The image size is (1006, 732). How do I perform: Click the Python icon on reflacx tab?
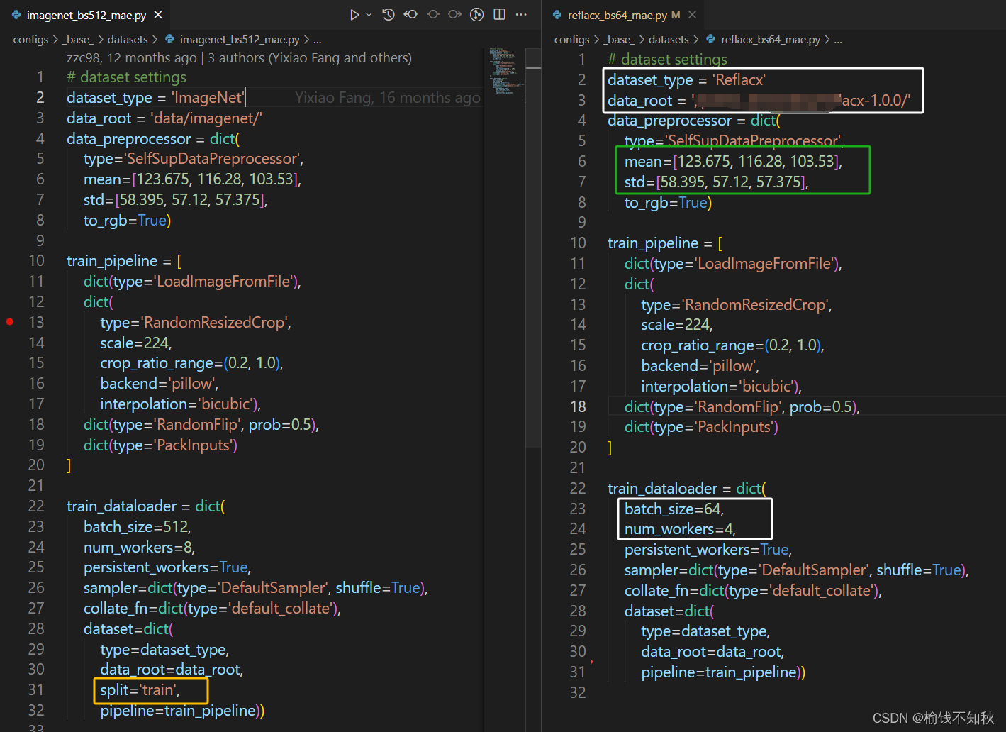(x=557, y=15)
